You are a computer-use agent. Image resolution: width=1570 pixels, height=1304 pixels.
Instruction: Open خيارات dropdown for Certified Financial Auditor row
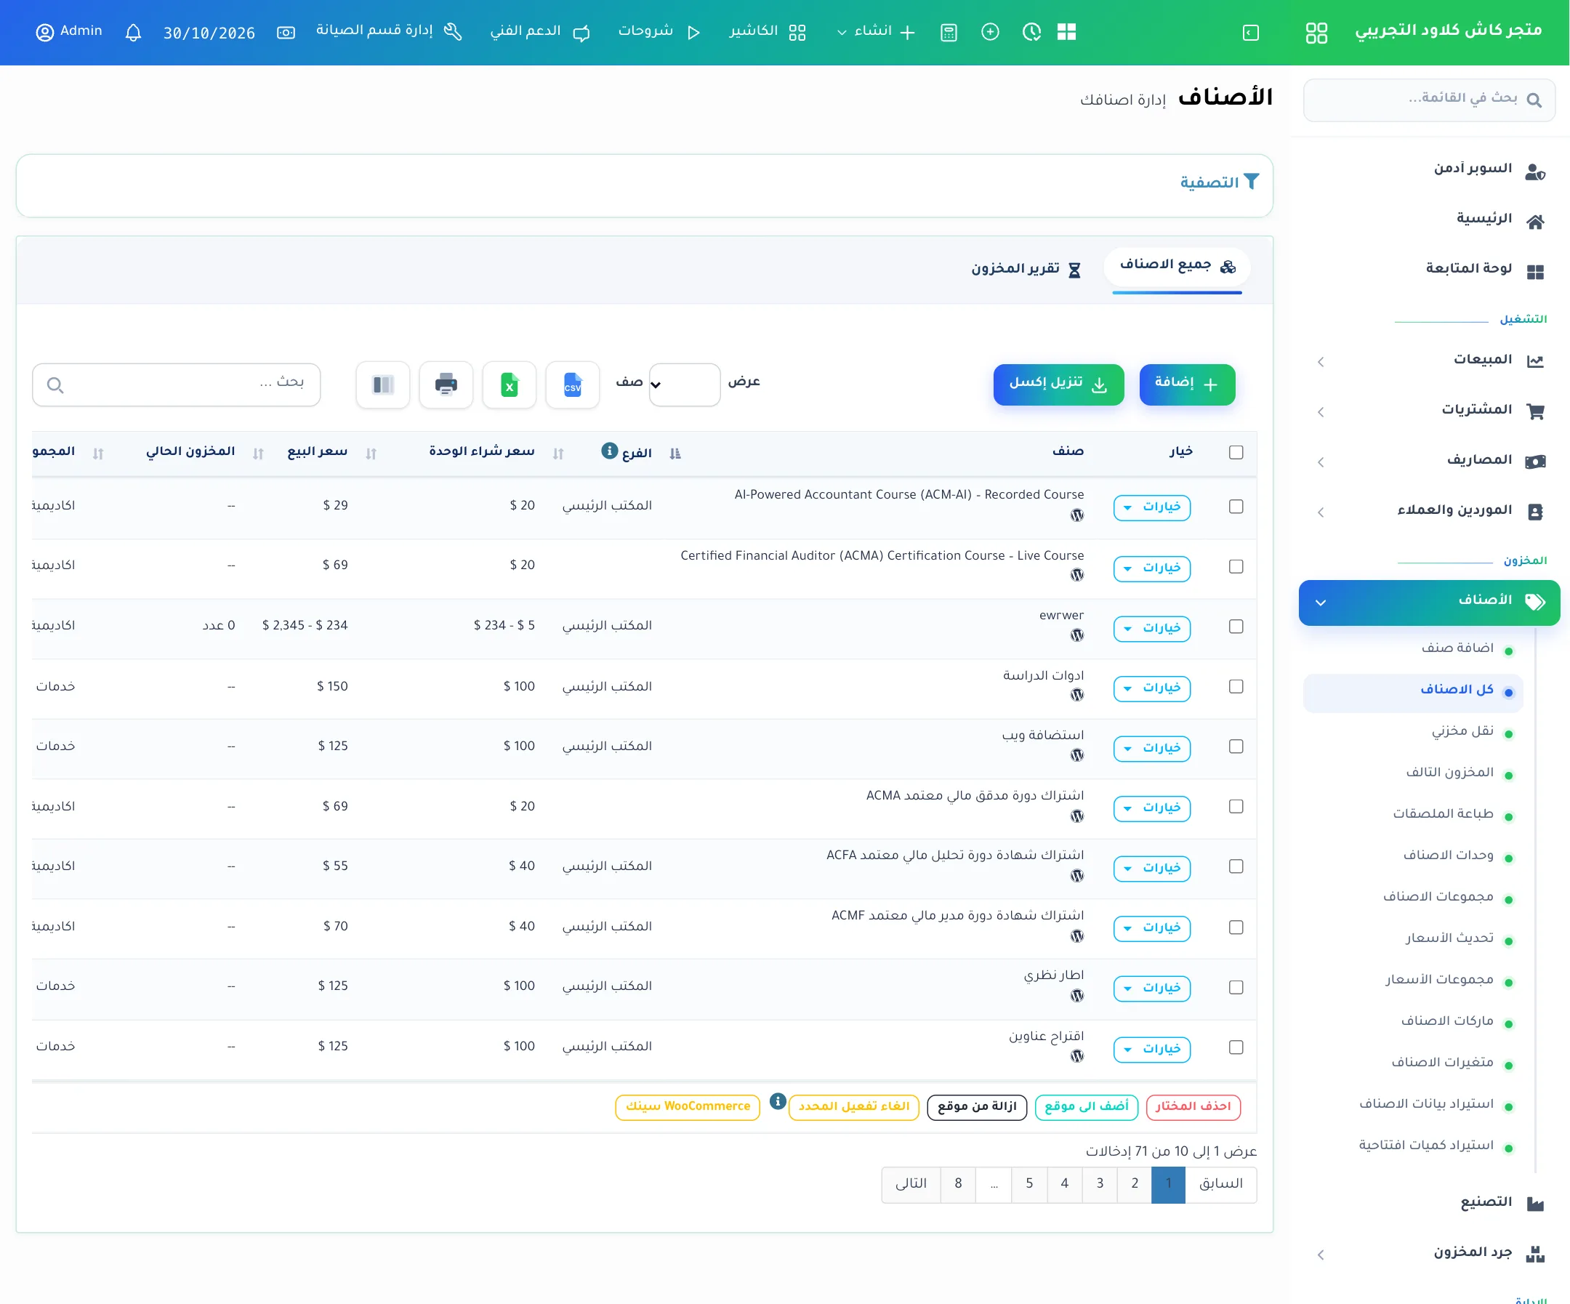(1151, 568)
